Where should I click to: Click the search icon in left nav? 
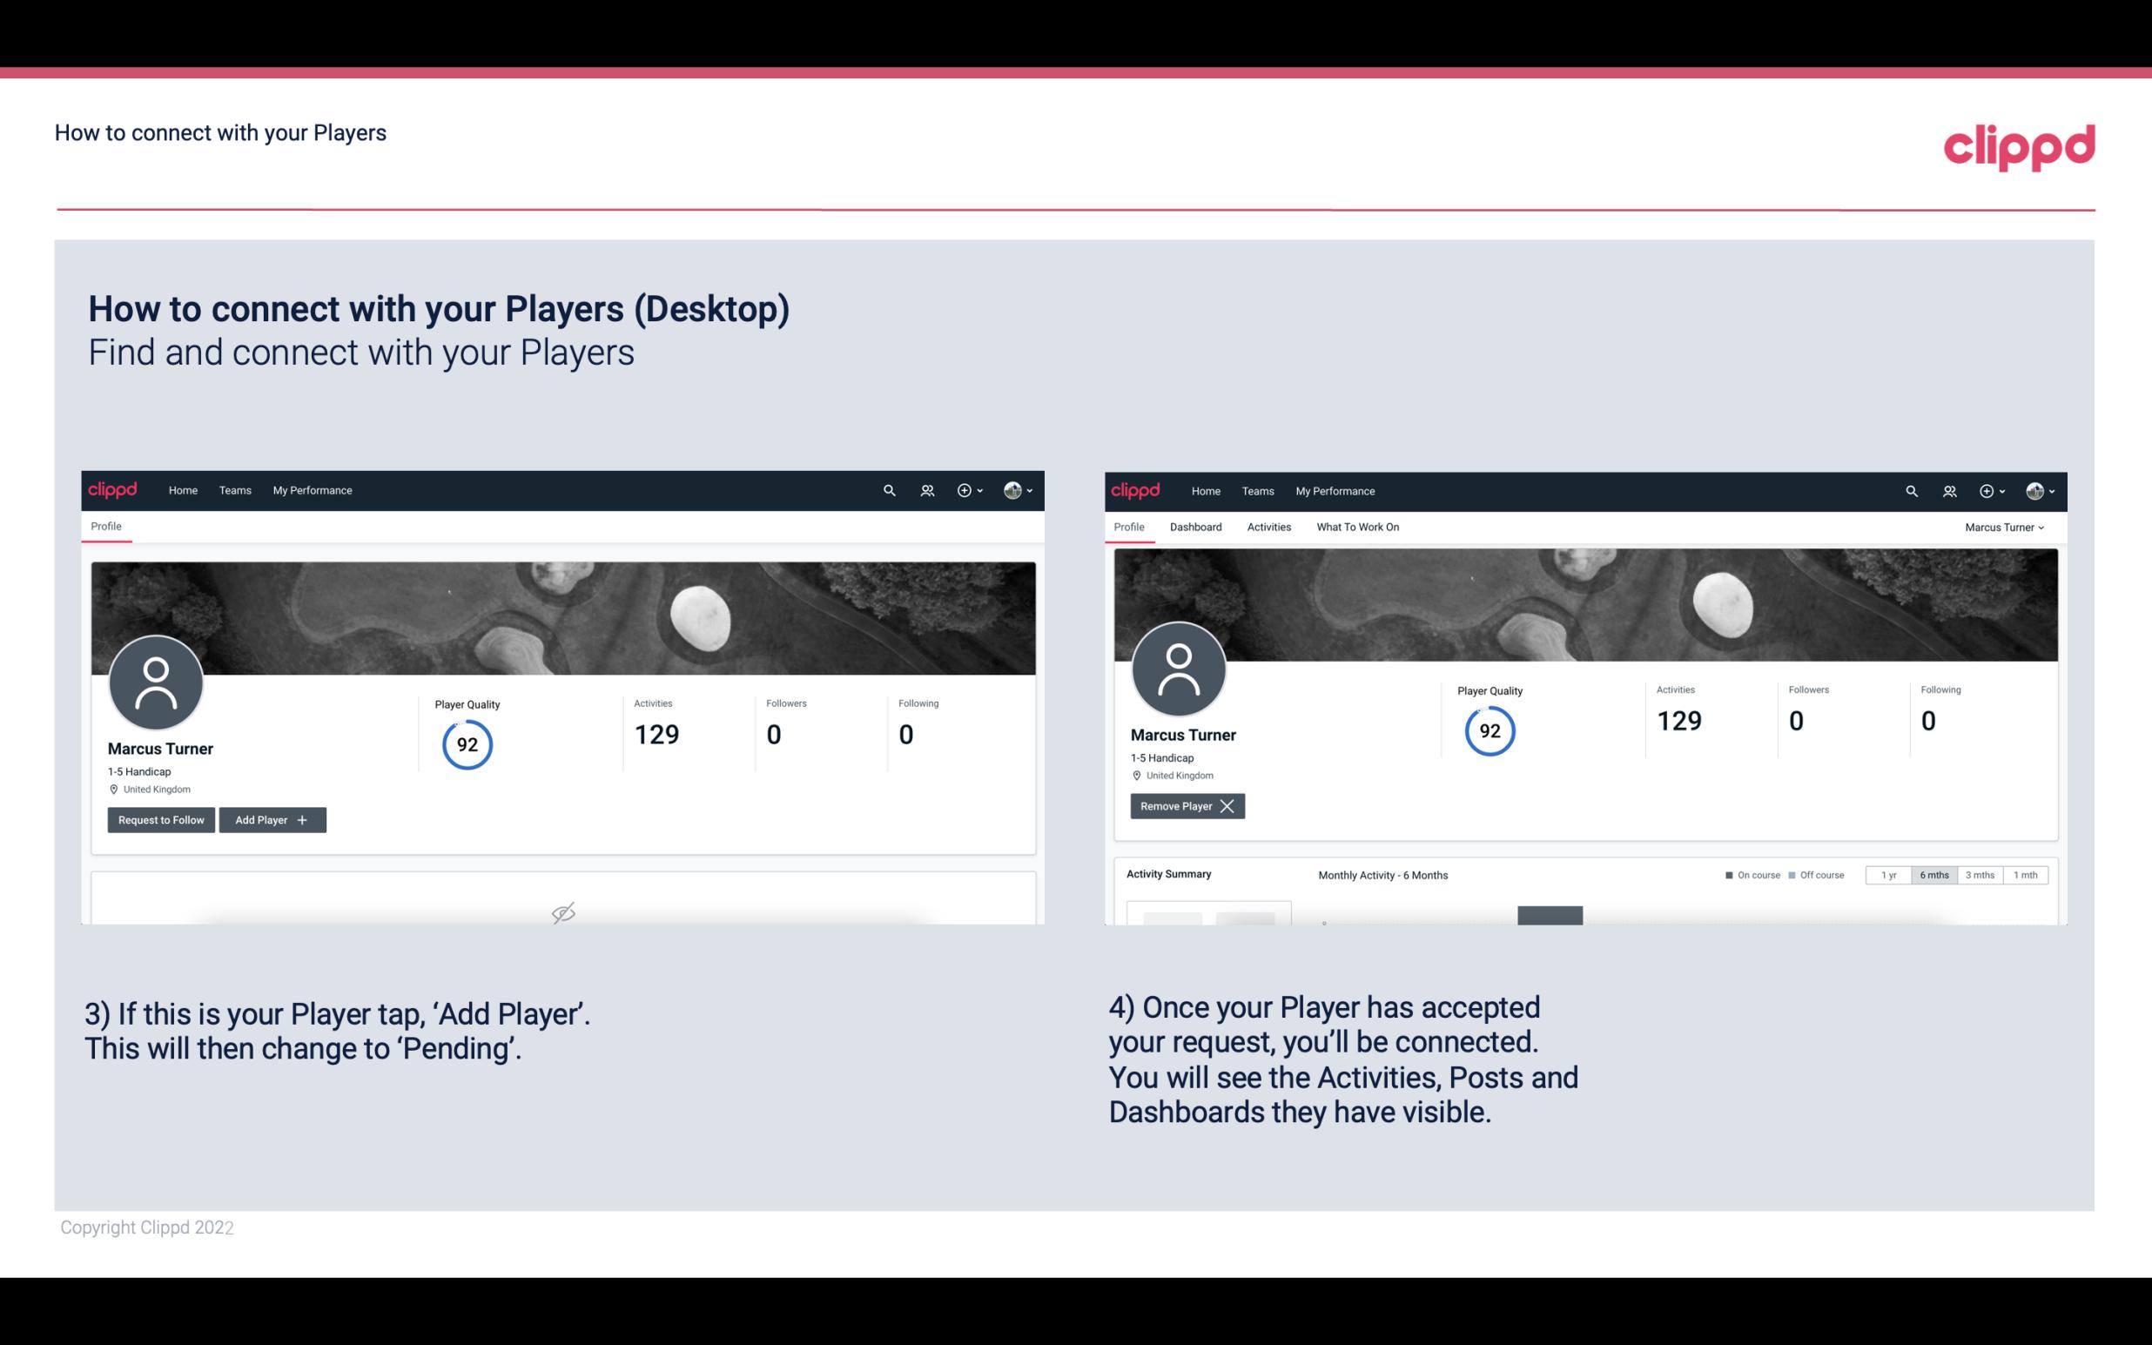coord(888,489)
